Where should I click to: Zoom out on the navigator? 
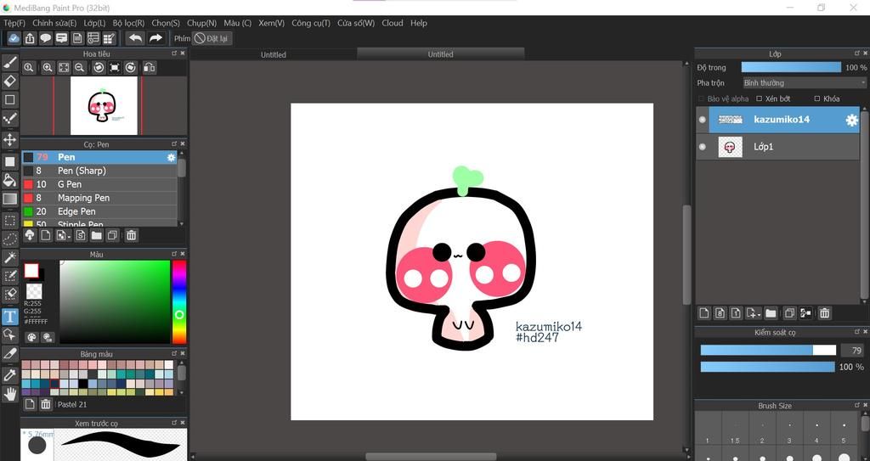pyautogui.click(x=79, y=68)
